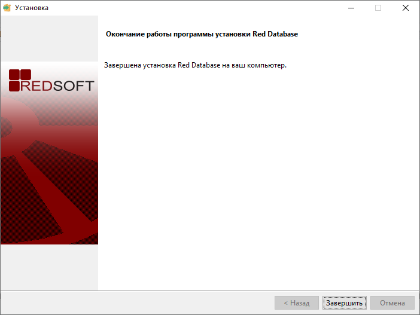Click the installer icon in the title bar
This screenshot has width=420, height=315.
[x=7, y=8]
